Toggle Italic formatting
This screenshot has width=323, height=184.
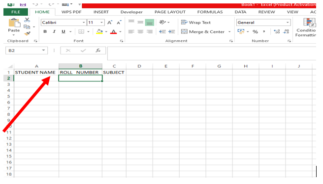coord(54,31)
